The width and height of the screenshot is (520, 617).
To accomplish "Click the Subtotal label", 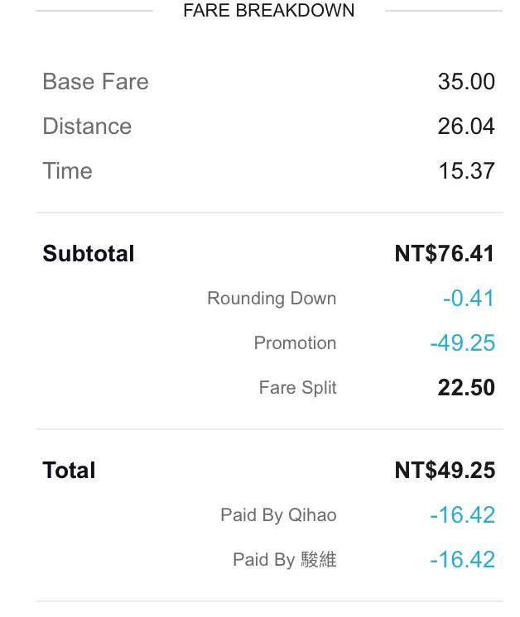I will coord(89,253).
